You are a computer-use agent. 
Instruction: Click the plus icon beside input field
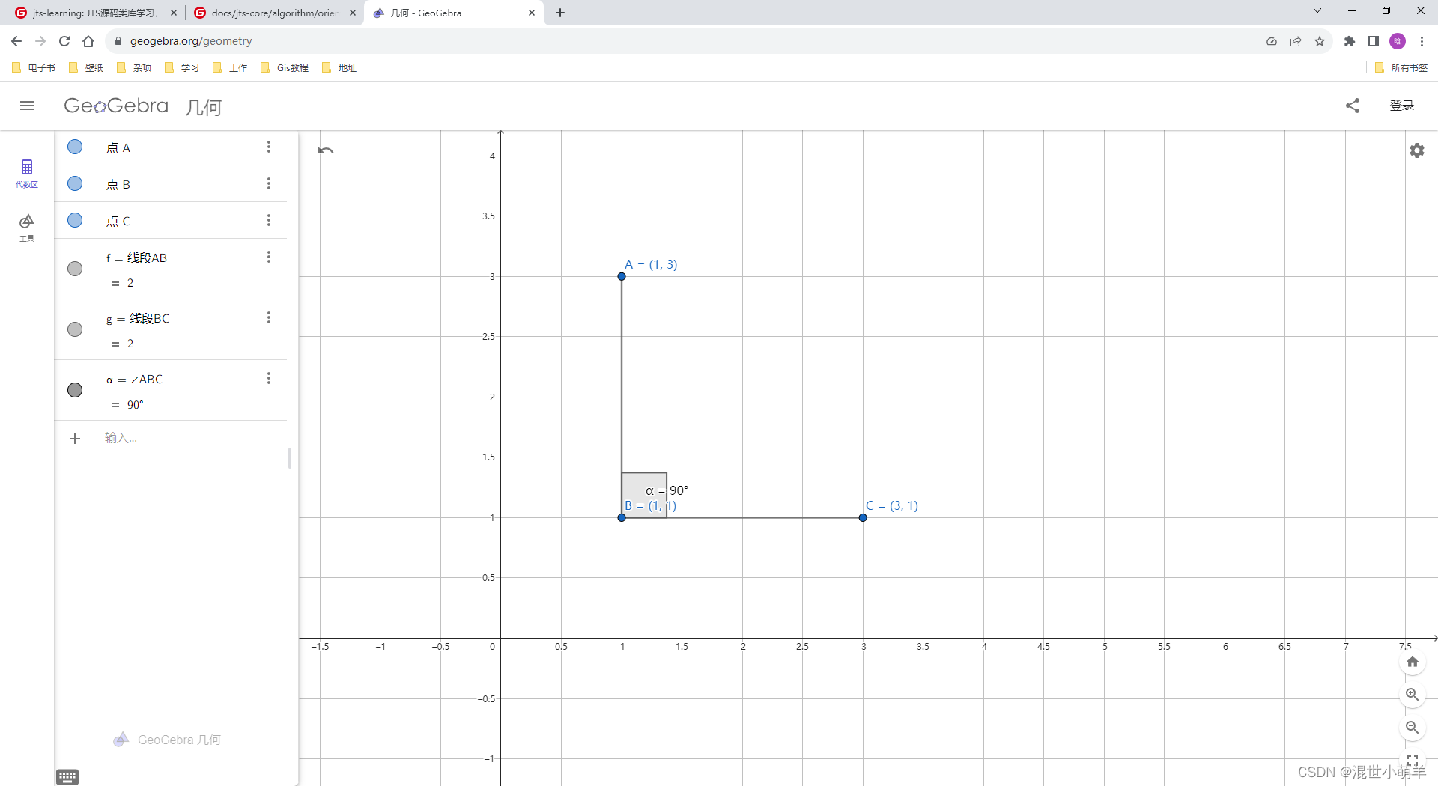pos(75,439)
